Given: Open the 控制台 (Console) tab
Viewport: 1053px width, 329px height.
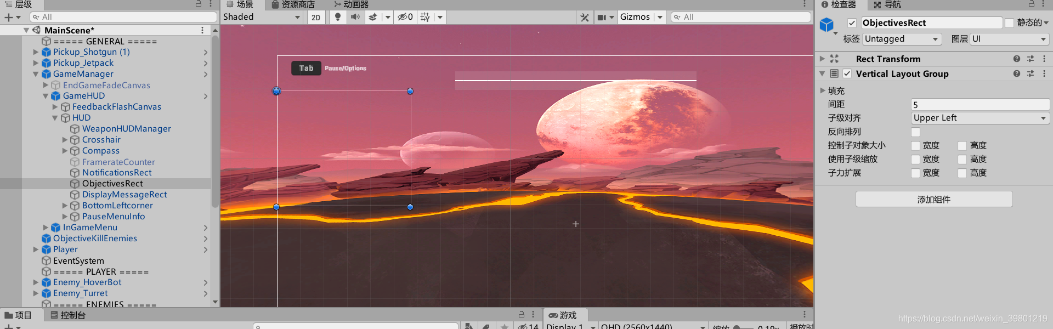Looking at the screenshot, I should [x=67, y=315].
